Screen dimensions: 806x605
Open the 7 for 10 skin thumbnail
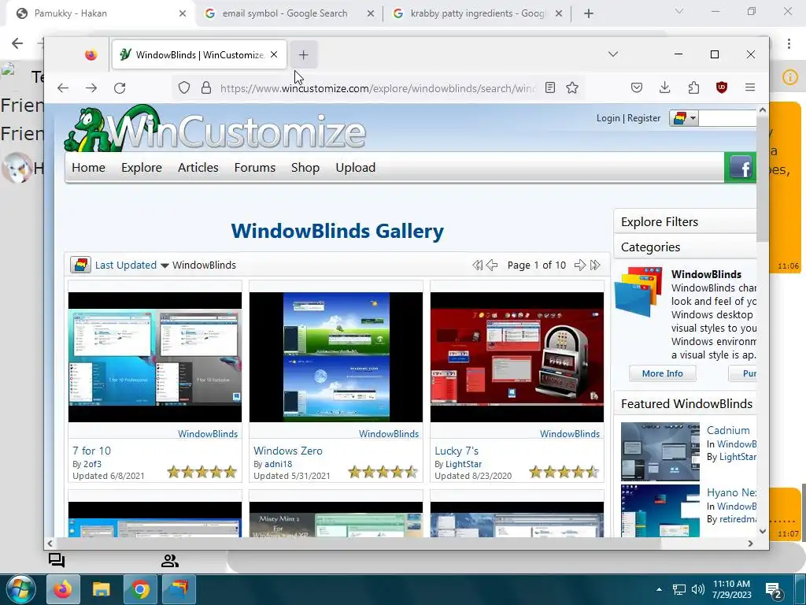pos(155,357)
